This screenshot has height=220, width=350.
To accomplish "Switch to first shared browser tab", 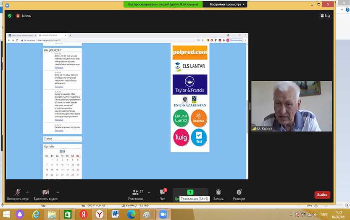I will point(22,35).
